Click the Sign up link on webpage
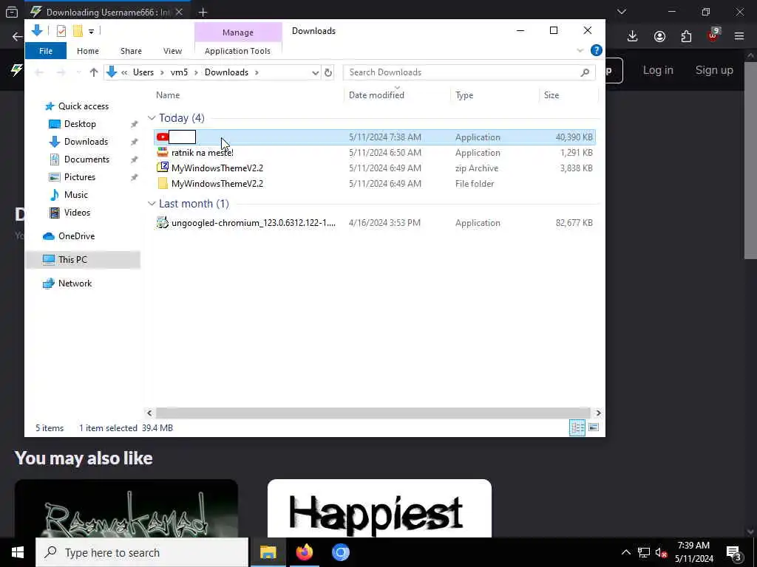Screen dimensions: 757x567 pos(714,70)
